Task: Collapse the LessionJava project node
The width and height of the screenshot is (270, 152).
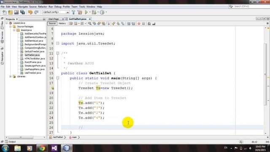Action: point(7,23)
